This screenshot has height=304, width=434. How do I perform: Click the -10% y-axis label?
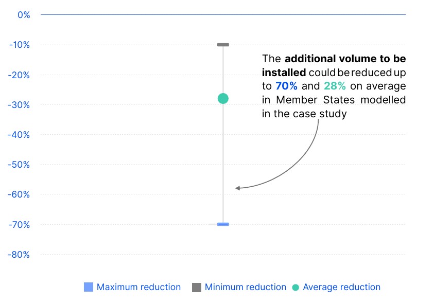point(20,45)
